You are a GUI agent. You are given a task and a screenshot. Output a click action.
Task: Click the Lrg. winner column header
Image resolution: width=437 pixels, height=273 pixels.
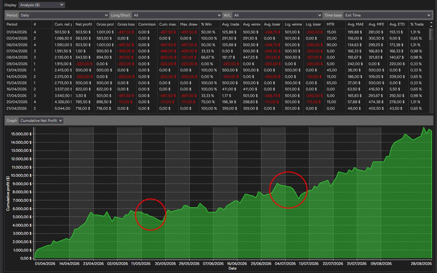(293, 24)
